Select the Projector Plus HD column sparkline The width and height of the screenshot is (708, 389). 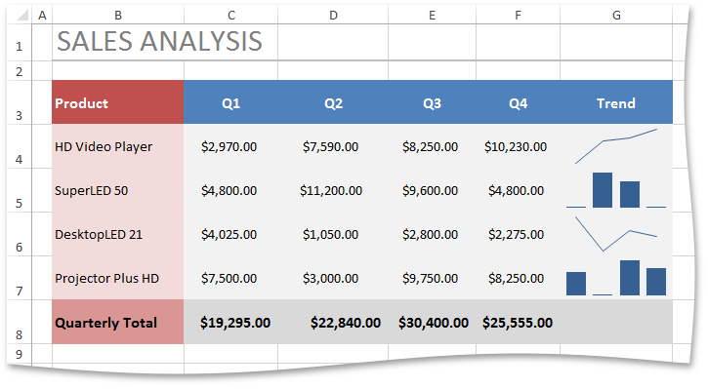coord(616,278)
